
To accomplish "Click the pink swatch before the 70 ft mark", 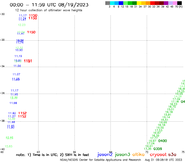I will 175,3.
